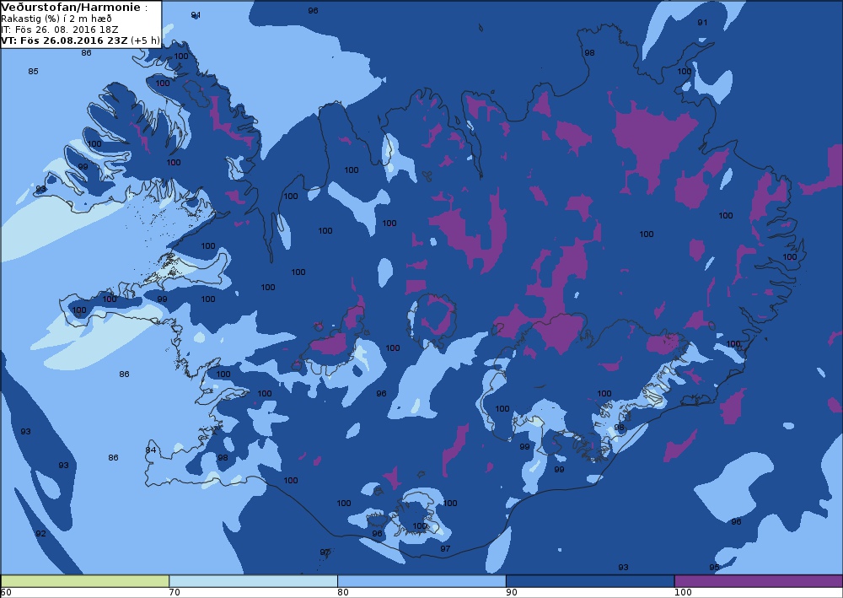Click the humidity value '95' on the map
Viewport: 843px width, 598px height.
(x=714, y=568)
